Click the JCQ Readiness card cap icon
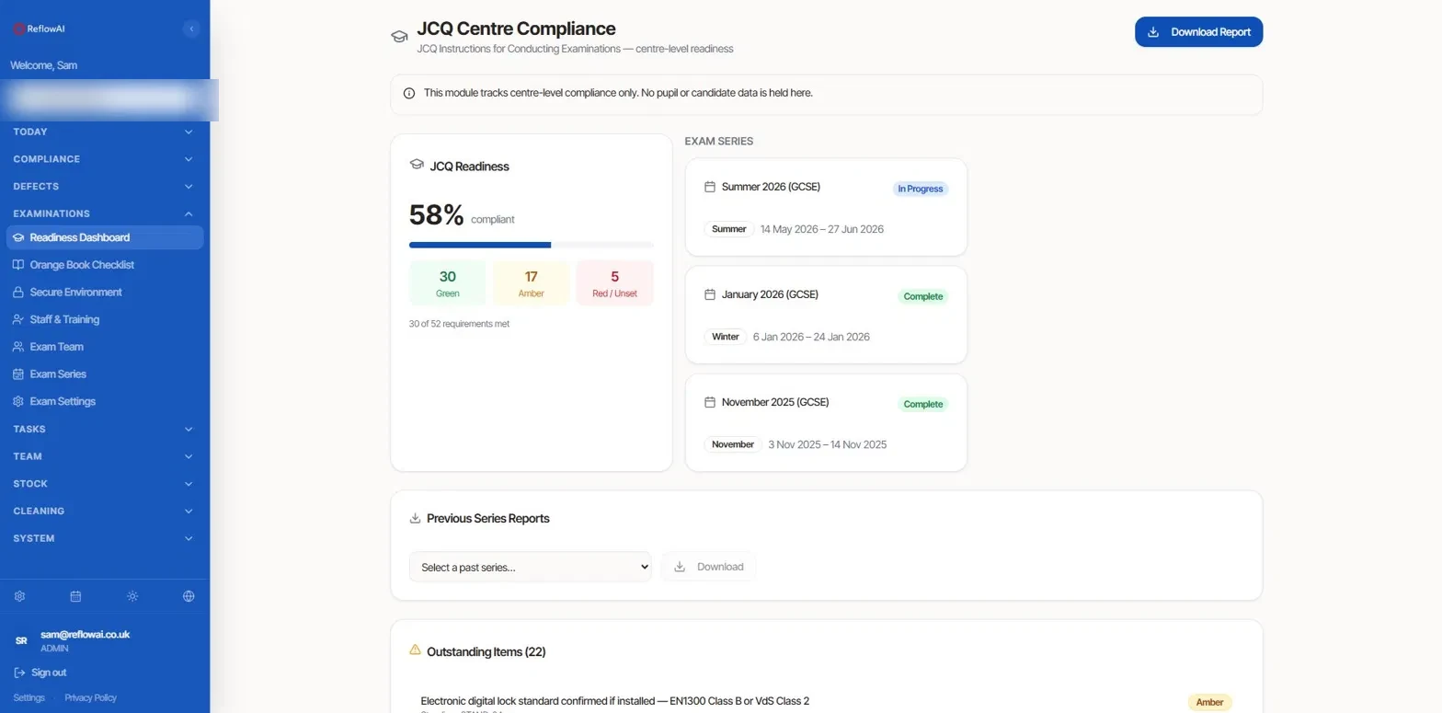The height and width of the screenshot is (713, 1442). [417, 166]
